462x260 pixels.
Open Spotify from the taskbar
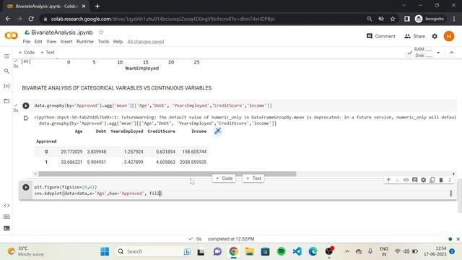point(282,251)
